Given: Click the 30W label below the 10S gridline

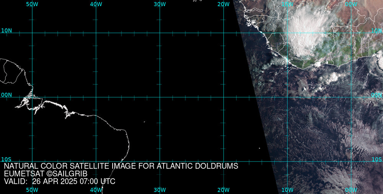Looking at the screenshot, I should 160,190.
